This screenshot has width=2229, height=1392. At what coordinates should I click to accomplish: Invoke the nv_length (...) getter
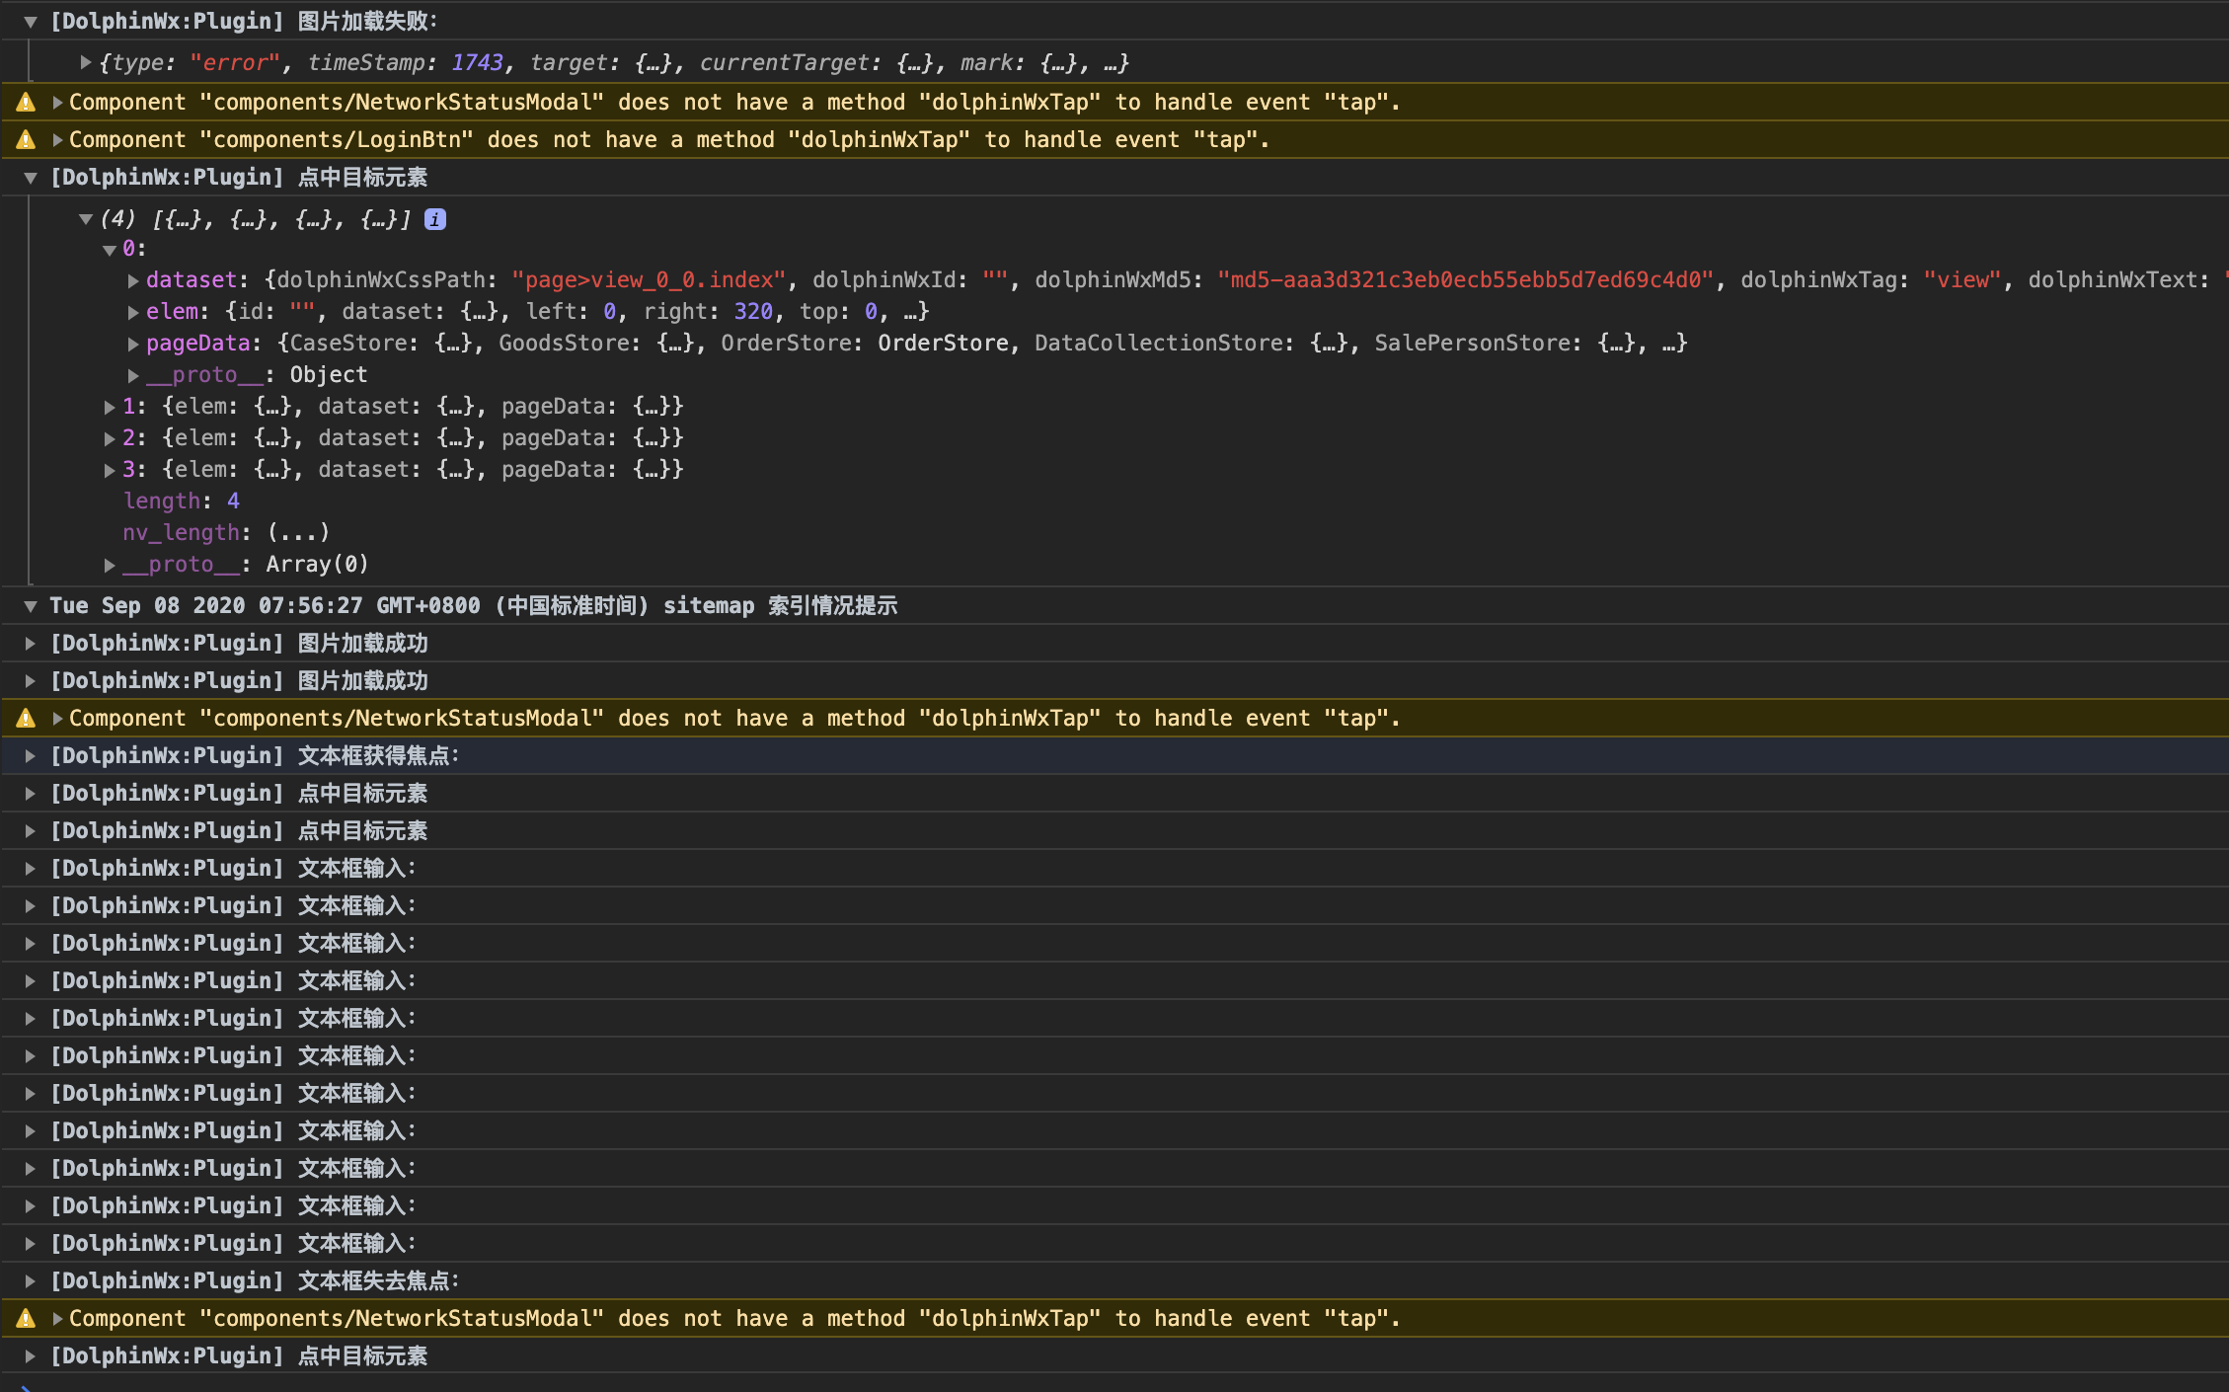click(298, 533)
